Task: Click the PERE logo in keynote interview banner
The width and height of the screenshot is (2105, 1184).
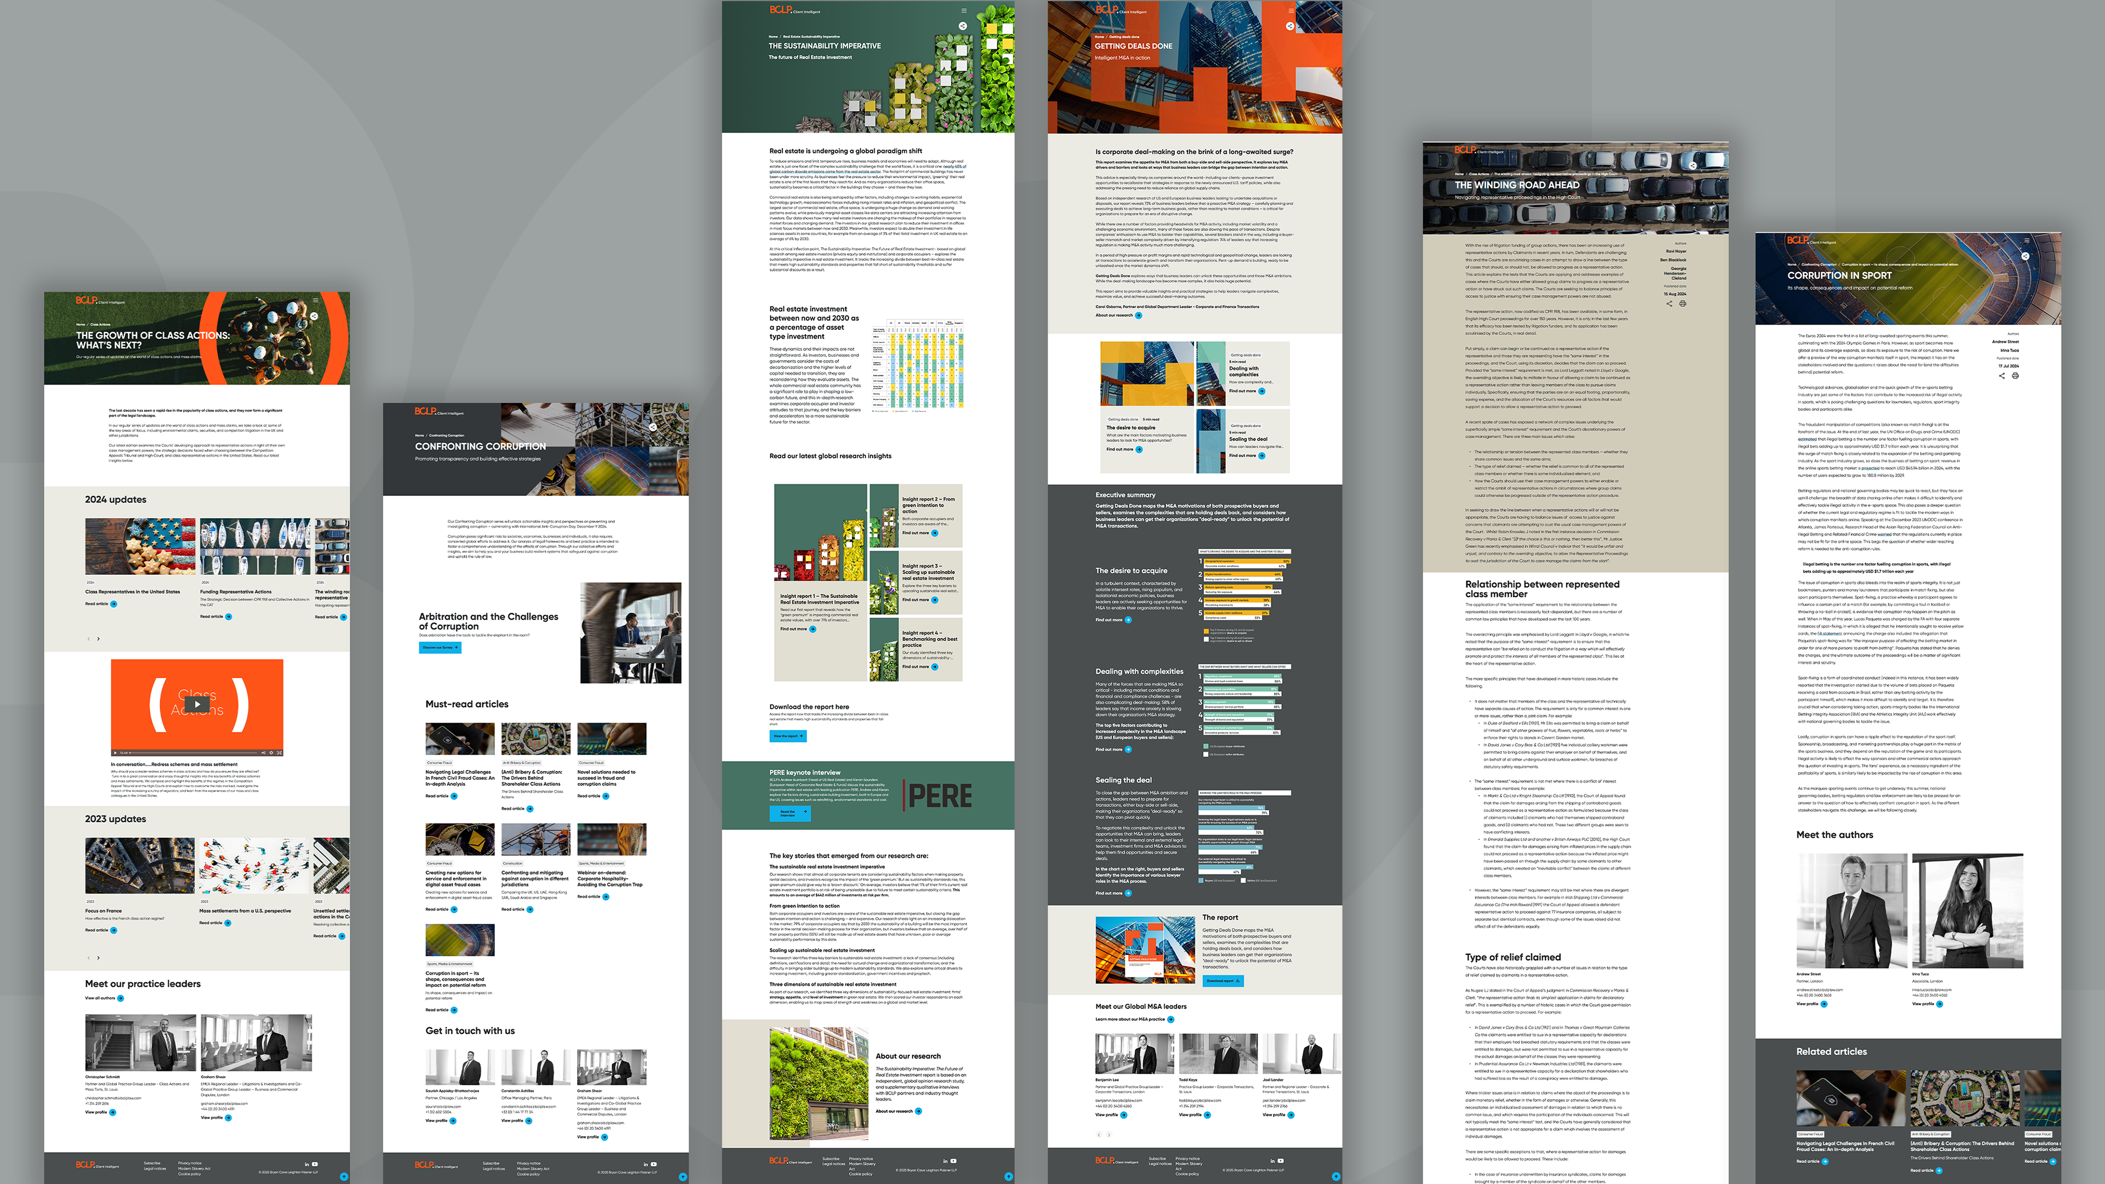Action: [939, 796]
